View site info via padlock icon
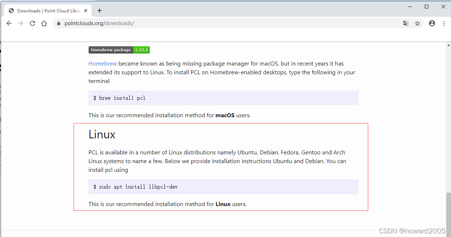The width and height of the screenshot is (451, 237). coord(58,23)
